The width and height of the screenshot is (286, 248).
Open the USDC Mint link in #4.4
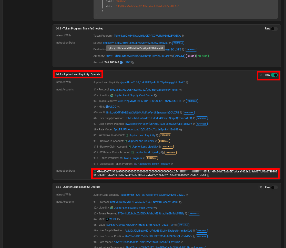[x=113, y=107]
